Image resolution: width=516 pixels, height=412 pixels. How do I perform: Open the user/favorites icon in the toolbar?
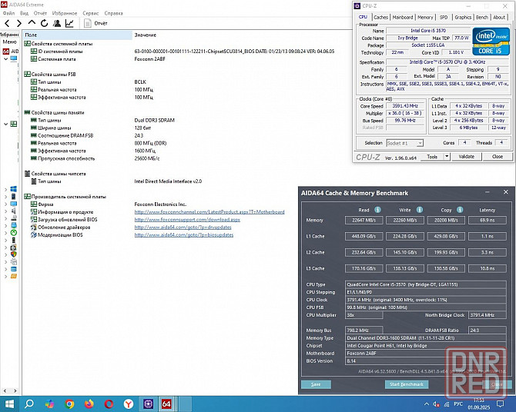tap(56, 24)
